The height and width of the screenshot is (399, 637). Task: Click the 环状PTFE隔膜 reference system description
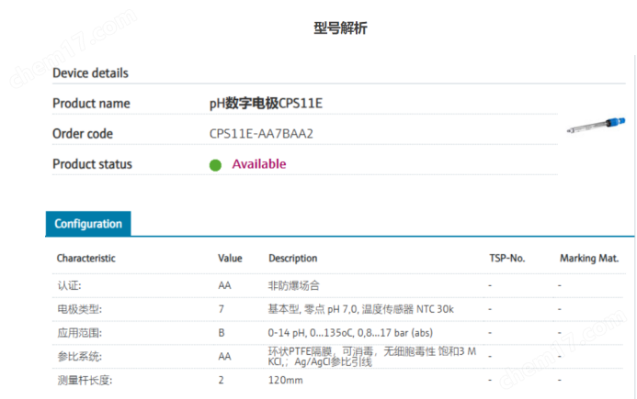(372, 357)
